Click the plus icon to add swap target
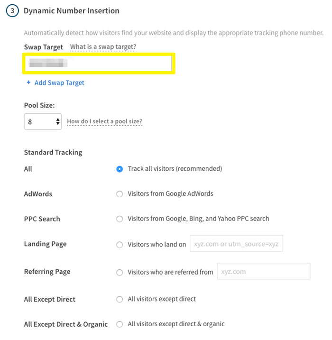Screen dimensions: 332x340 (x=29, y=83)
